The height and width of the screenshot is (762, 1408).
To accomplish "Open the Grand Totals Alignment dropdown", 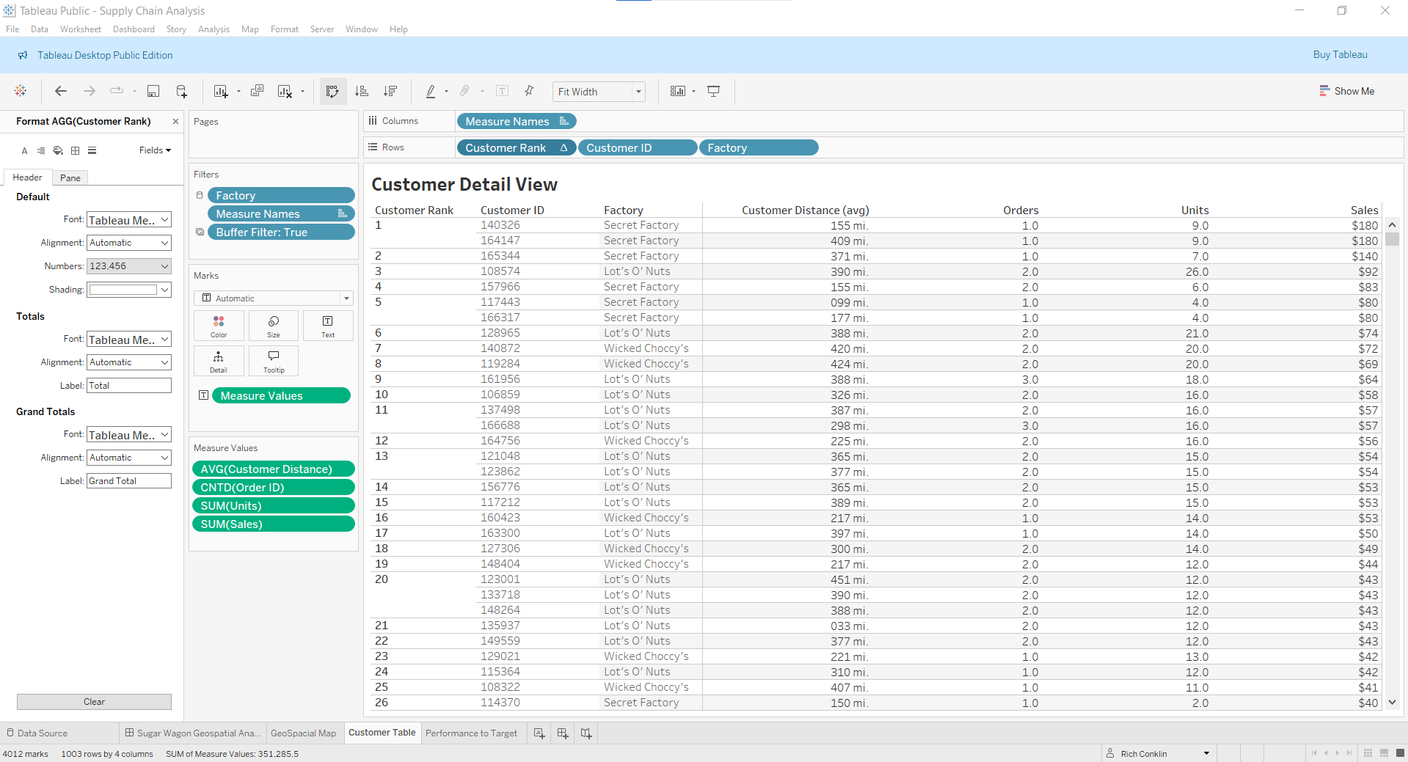I will [x=129, y=458].
